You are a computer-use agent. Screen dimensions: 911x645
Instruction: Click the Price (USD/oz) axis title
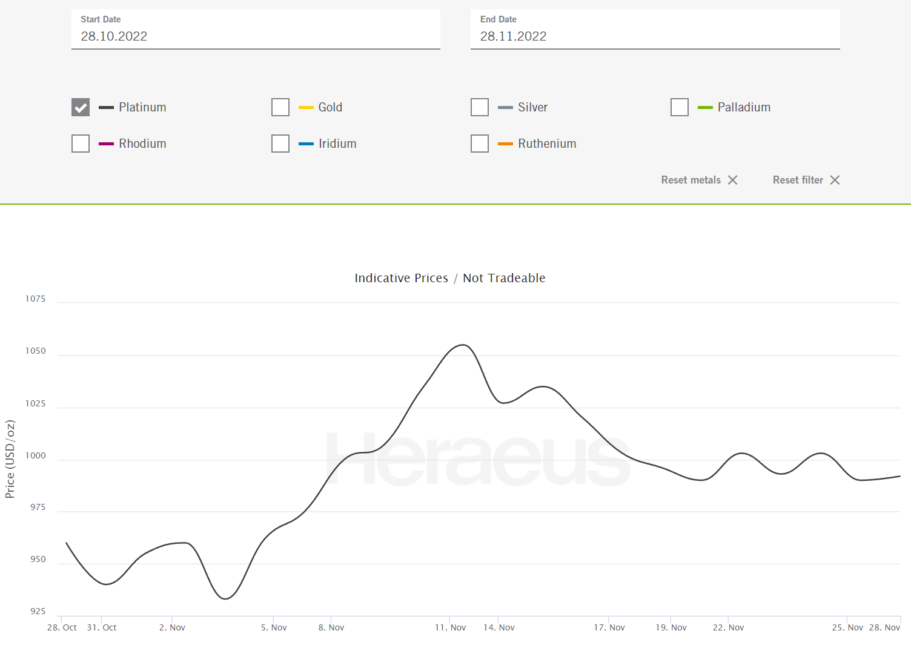pyautogui.click(x=10, y=459)
